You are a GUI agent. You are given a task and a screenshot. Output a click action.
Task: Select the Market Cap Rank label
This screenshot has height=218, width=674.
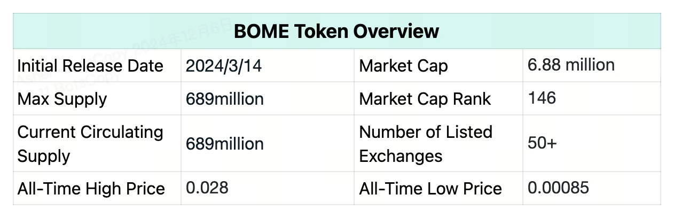click(425, 99)
